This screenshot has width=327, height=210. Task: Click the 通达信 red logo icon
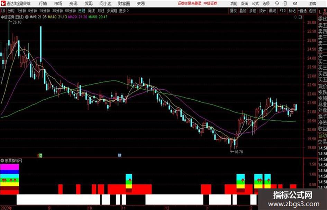[3, 3]
